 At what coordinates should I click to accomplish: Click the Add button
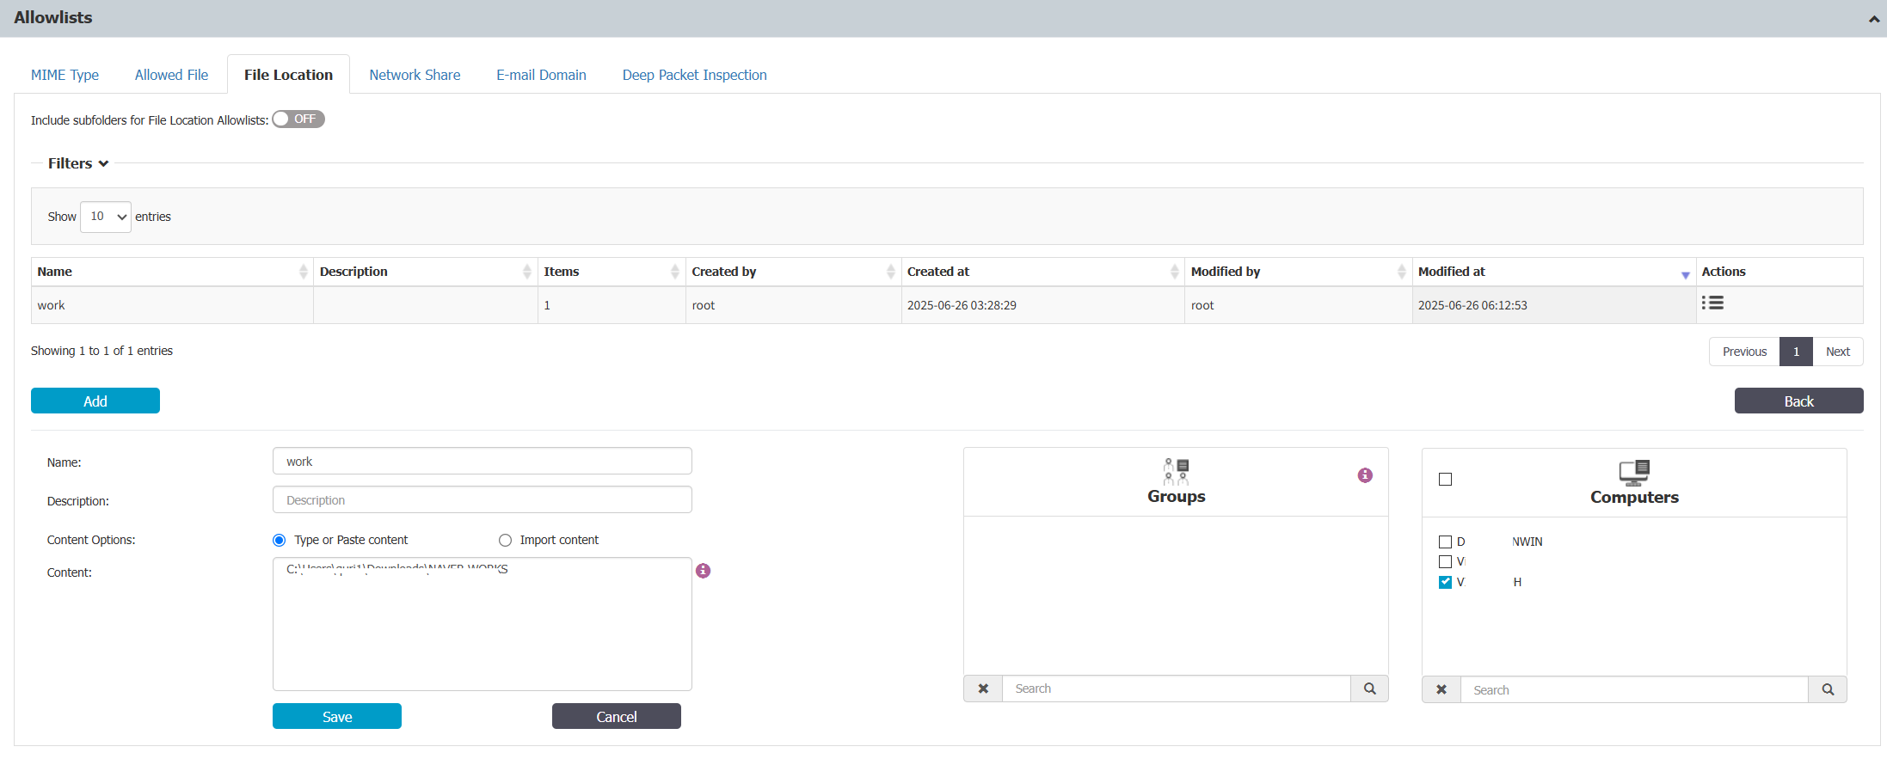click(x=95, y=401)
